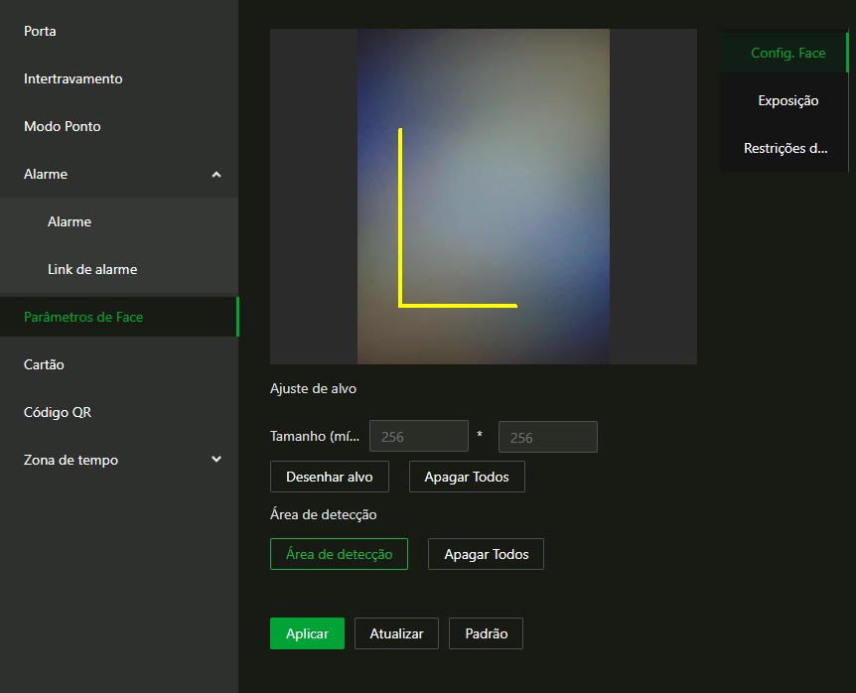Click the camera preview image

coord(484,197)
